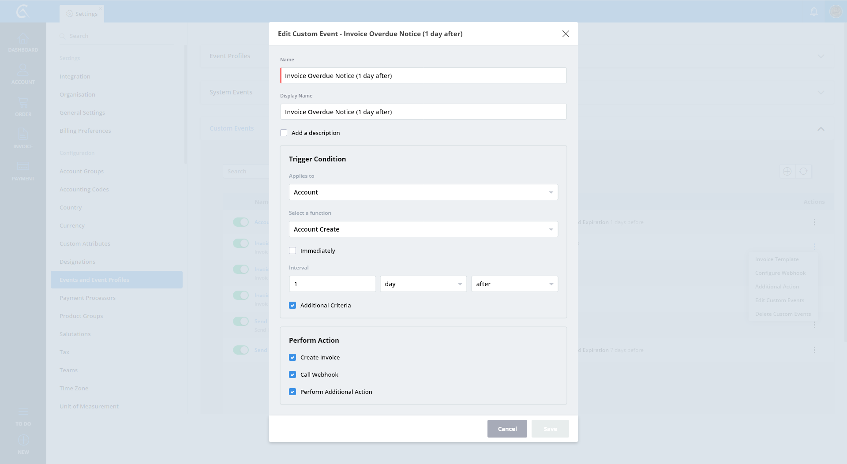Uncheck Additional Criteria checkbox
Image resolution: width=847 pixels, height=464 pixels.
[x=292, y=305]
